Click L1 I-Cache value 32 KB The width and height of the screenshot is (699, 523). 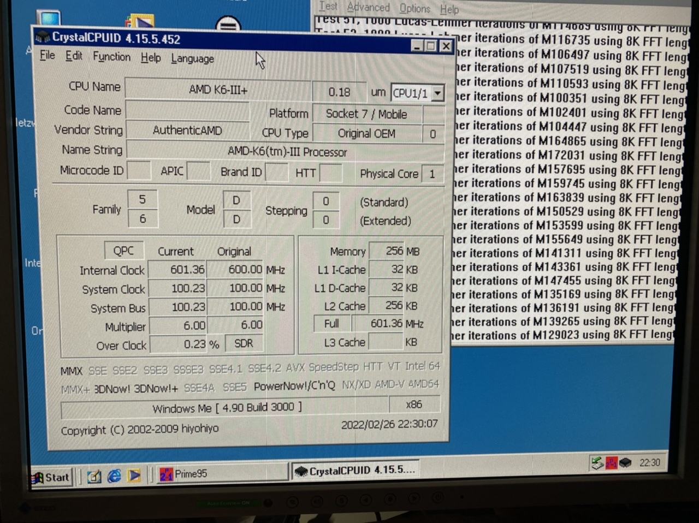(387, 269)
